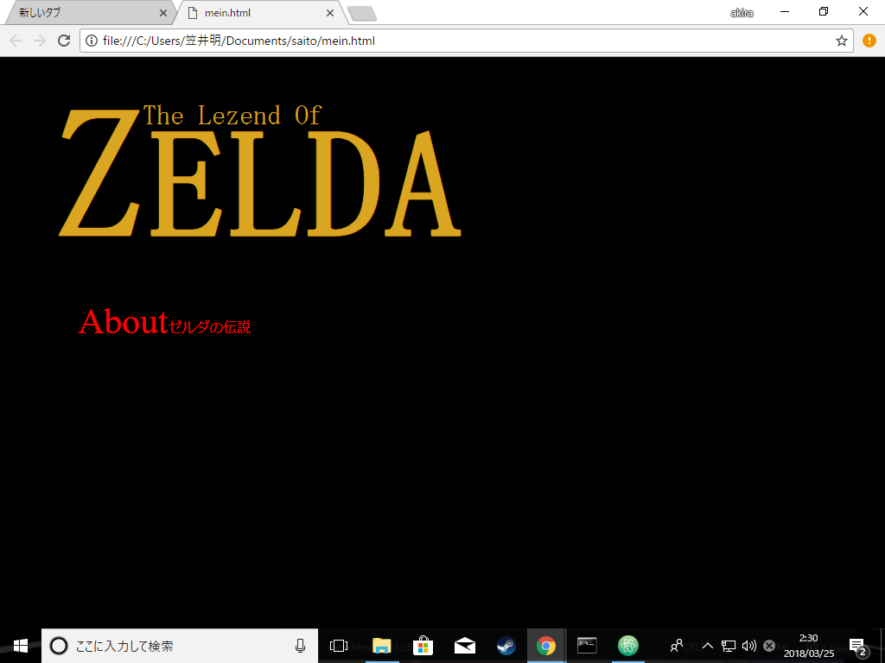Close the 新しいタブ tab
Screen dimensions: 885x663
[163, 13]
